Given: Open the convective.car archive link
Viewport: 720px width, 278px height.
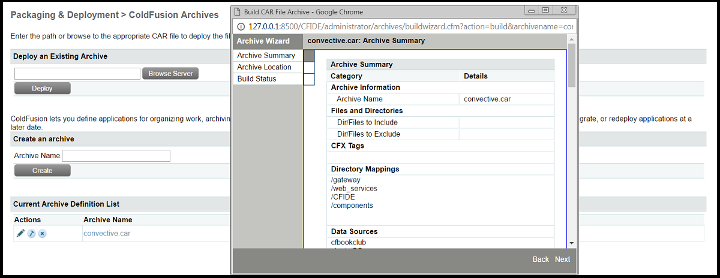Looking at the screenshot, I should (107, 234).
